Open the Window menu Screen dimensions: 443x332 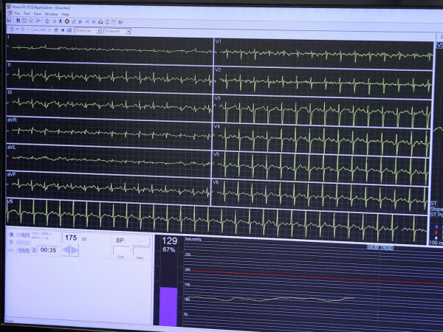[x=51, y=14]
